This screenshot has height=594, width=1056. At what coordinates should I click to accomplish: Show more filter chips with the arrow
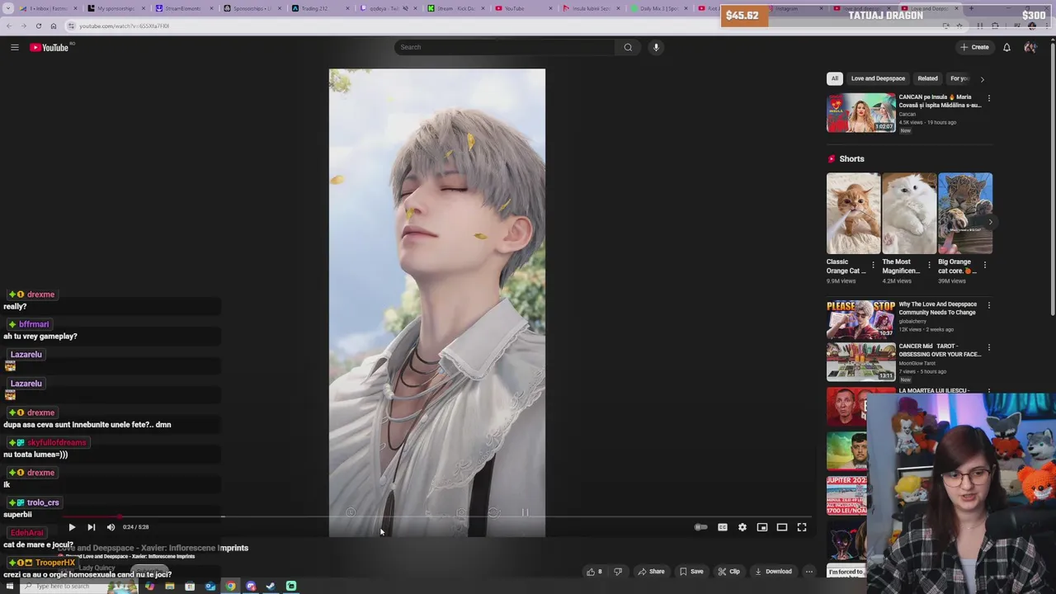(982, 79)
